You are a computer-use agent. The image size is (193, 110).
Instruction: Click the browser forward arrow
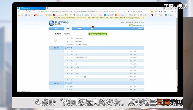(x=23, y=12)
